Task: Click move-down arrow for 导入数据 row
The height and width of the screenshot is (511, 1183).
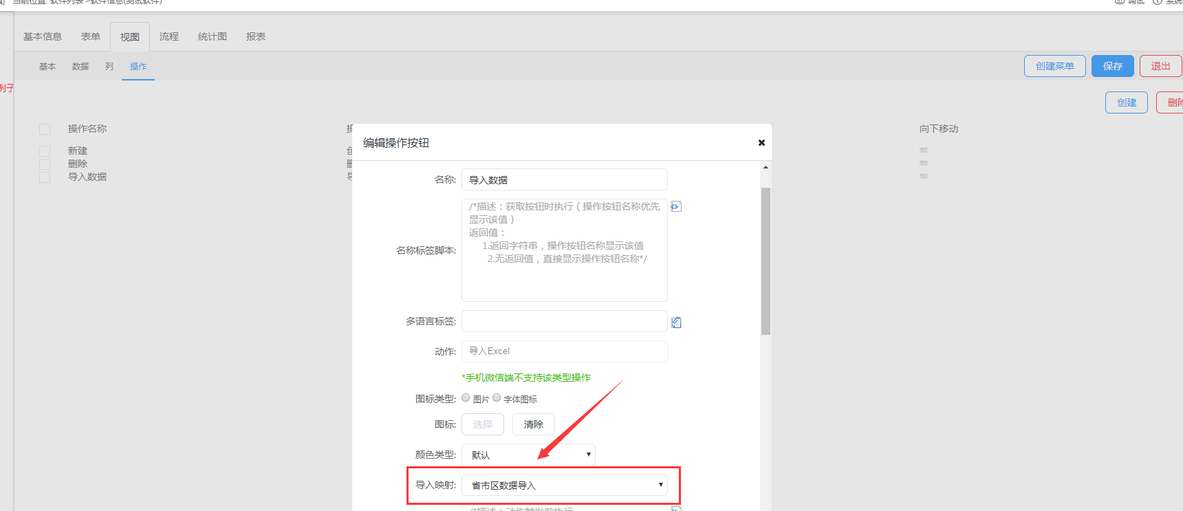Action: (924, 176)
